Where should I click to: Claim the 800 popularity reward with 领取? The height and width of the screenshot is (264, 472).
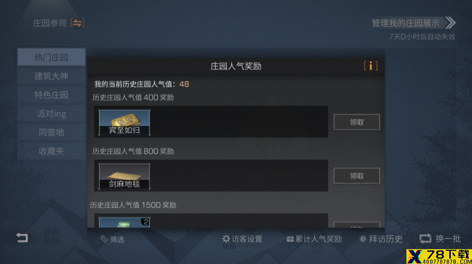[x=357, y=175]
